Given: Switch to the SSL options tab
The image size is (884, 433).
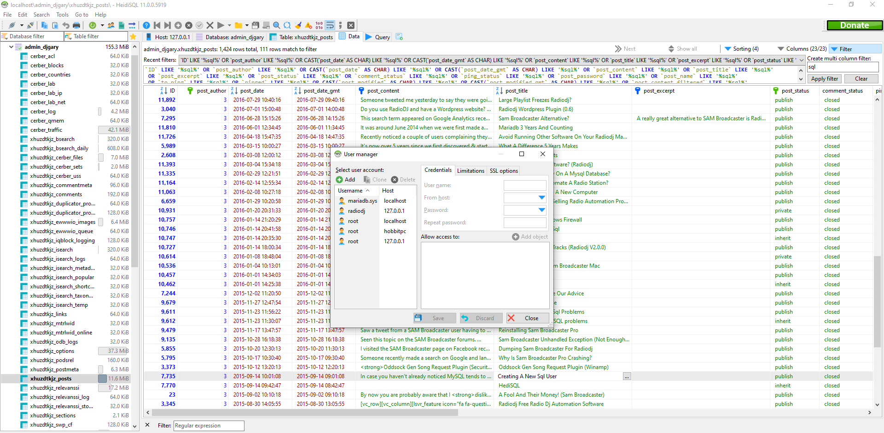Looking at the screenshot, I should [x=504, y=170].
